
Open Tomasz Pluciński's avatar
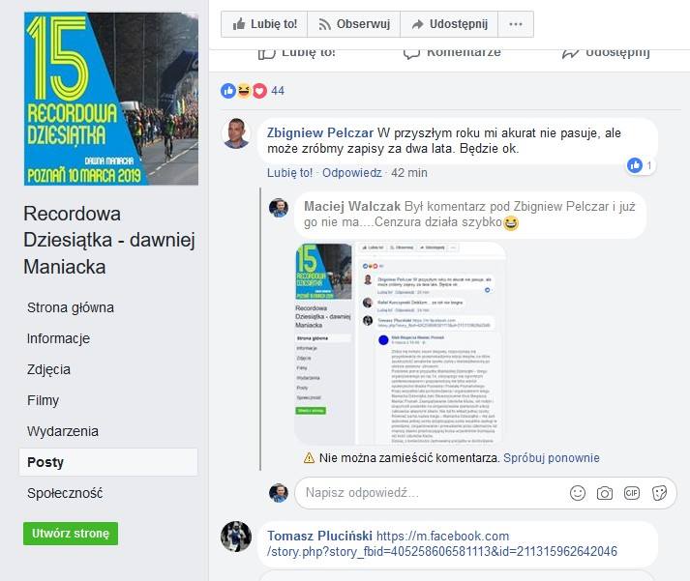(236, 537)
